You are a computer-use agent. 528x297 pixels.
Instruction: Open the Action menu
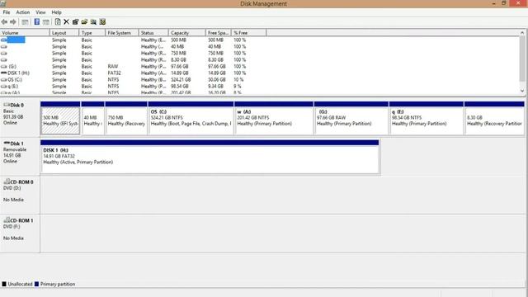click(x=23, y=12)
